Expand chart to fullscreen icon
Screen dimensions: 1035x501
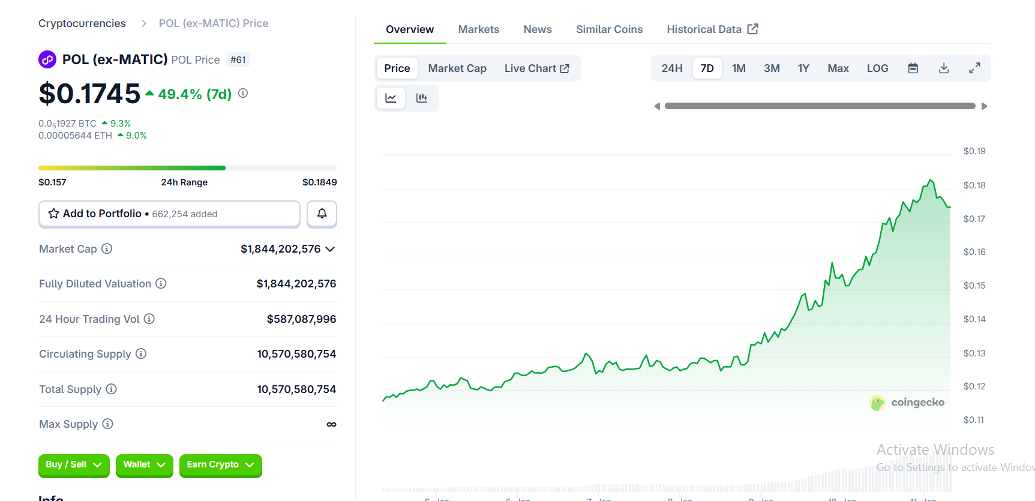point(974,68)
